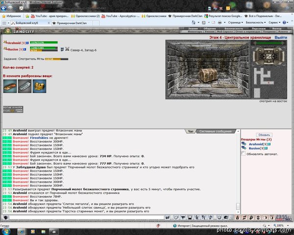Open Arahmid in the Пещеры Мглы list
The width and height of the screenshot is (294, 235).
[256, 144]
